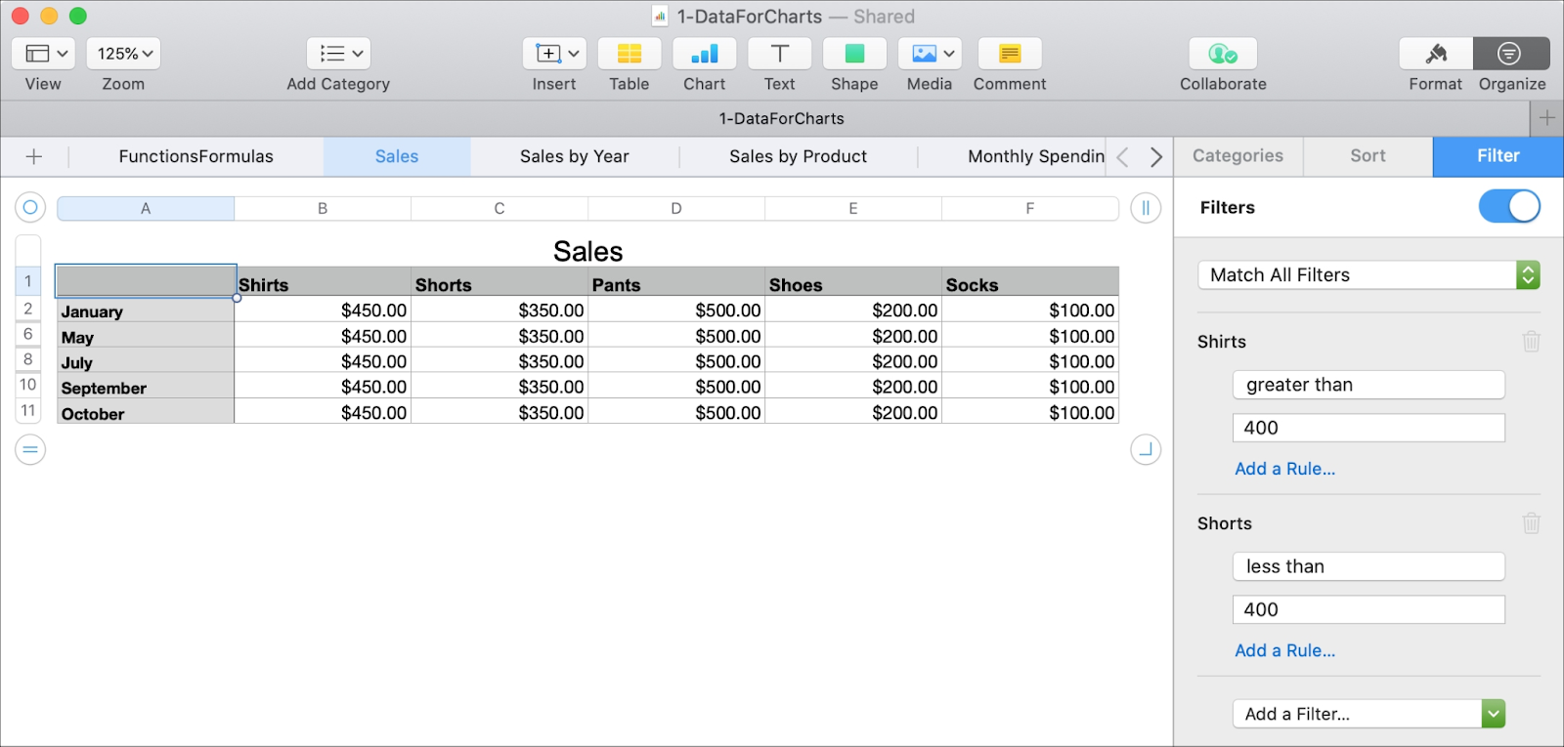The image size is (1564, 747).
Task: Select column B header
Action: point(323,208)
